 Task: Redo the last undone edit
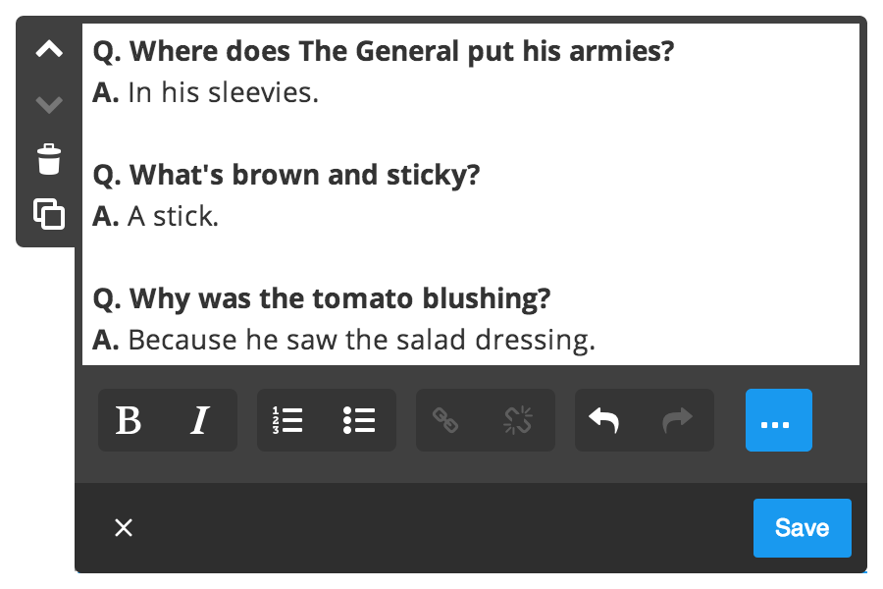click(676, 420)
